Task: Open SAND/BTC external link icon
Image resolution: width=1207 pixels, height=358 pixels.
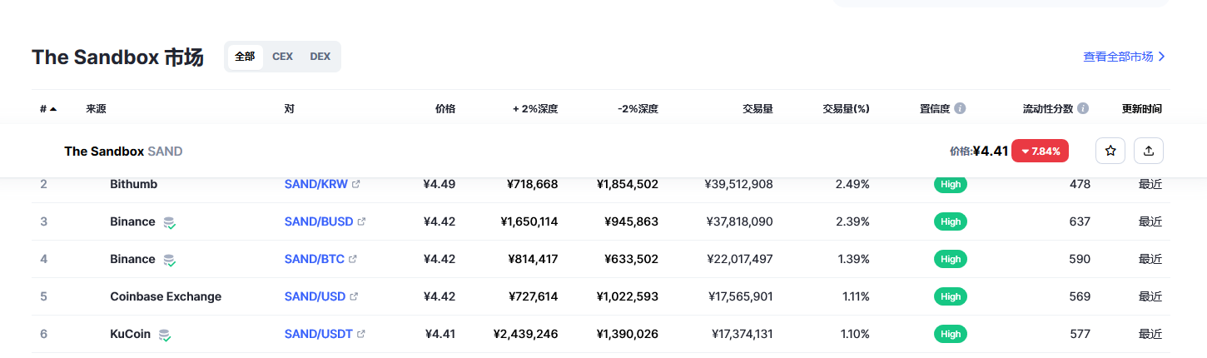Action: click(x=352, y=259)
